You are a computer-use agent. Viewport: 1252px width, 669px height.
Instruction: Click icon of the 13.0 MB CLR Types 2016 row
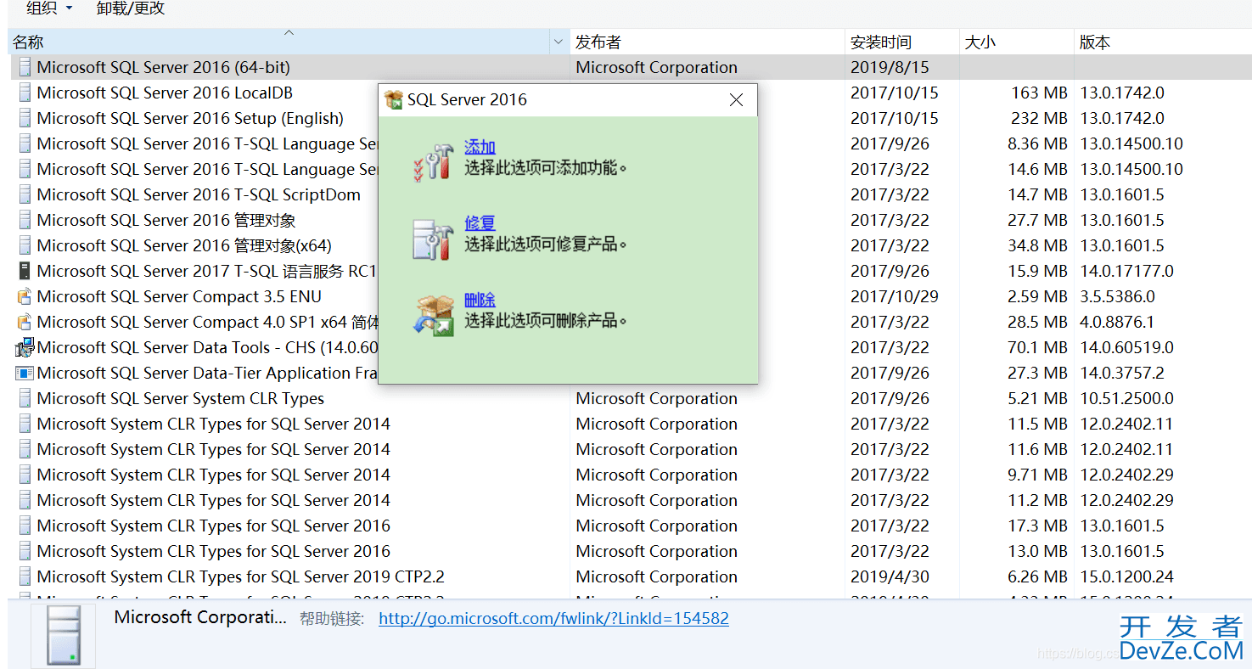pos(25,552)
